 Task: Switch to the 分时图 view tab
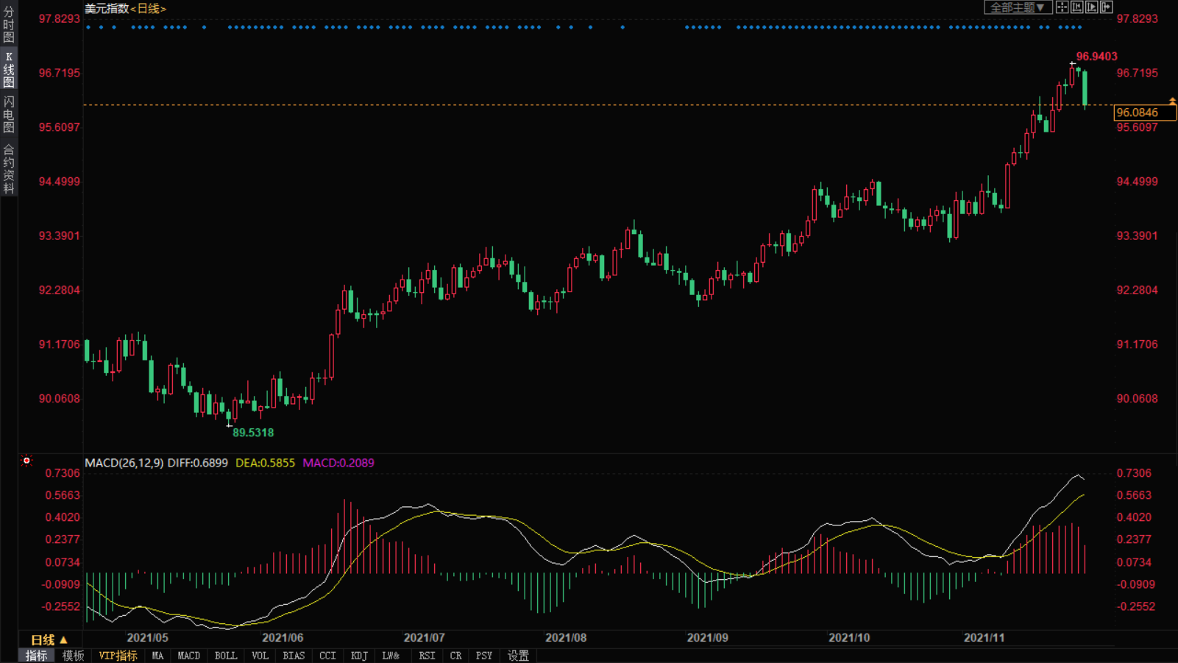[9, 25]
